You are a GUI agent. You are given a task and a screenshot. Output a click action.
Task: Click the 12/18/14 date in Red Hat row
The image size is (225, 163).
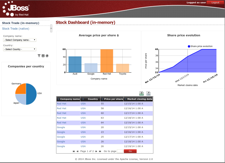[x=134, y=118]
